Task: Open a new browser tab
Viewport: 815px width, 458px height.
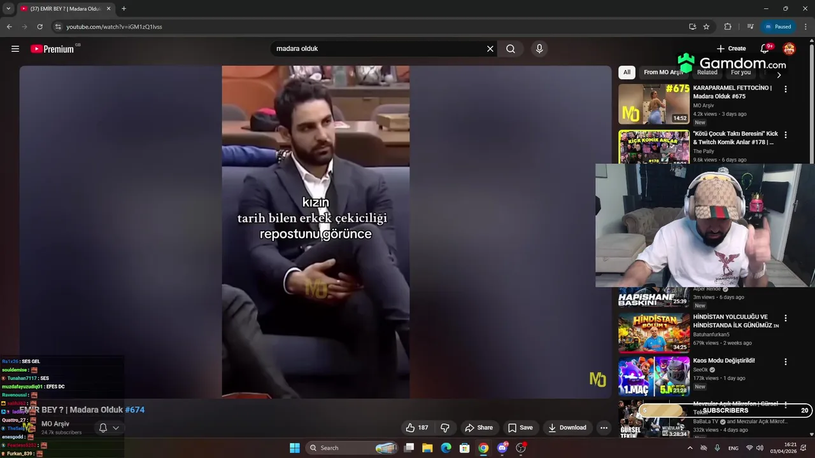Action: tap(124, 8)
